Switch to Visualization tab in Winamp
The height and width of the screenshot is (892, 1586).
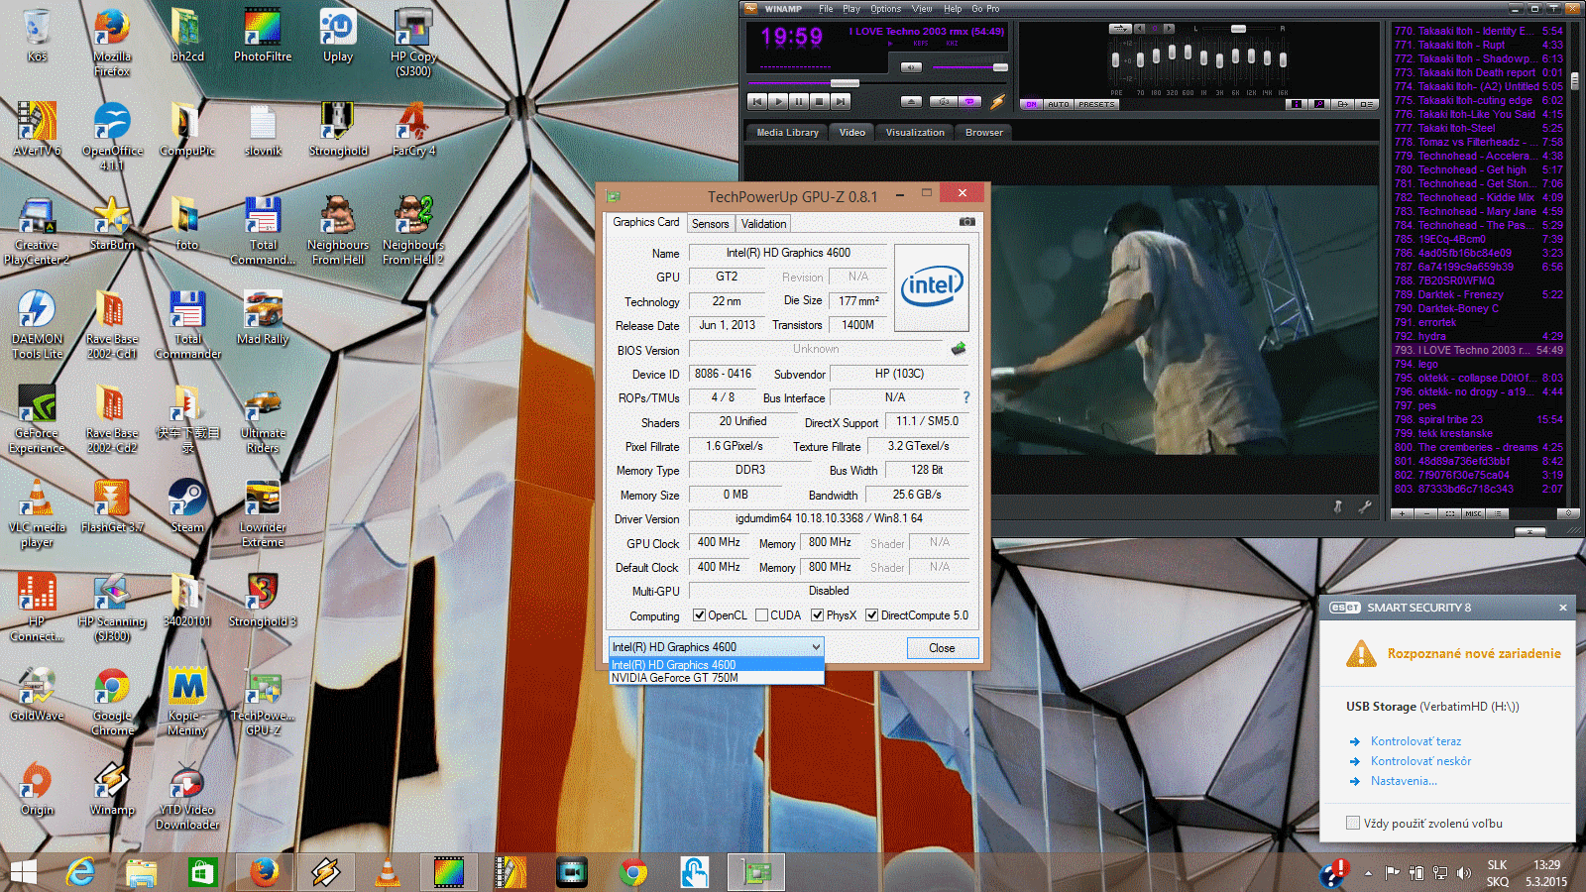click(915, 132)
